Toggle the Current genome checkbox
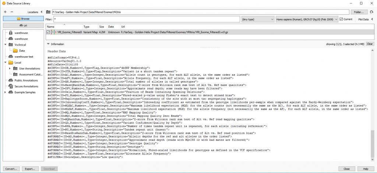The image size is (377, 173). tap(341, 19)
